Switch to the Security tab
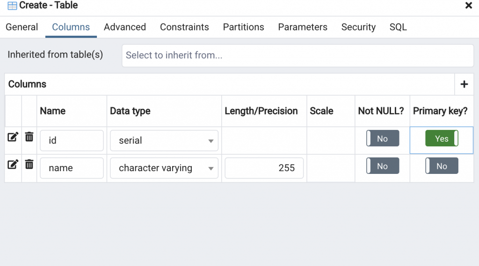 (x=358, y=27)
